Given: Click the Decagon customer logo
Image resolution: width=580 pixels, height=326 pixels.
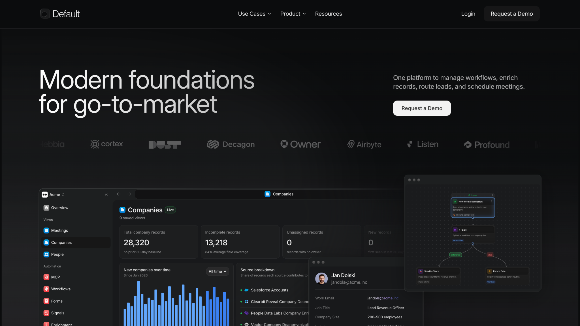Looking at the screenshot, I should click(x=231, y=144).
